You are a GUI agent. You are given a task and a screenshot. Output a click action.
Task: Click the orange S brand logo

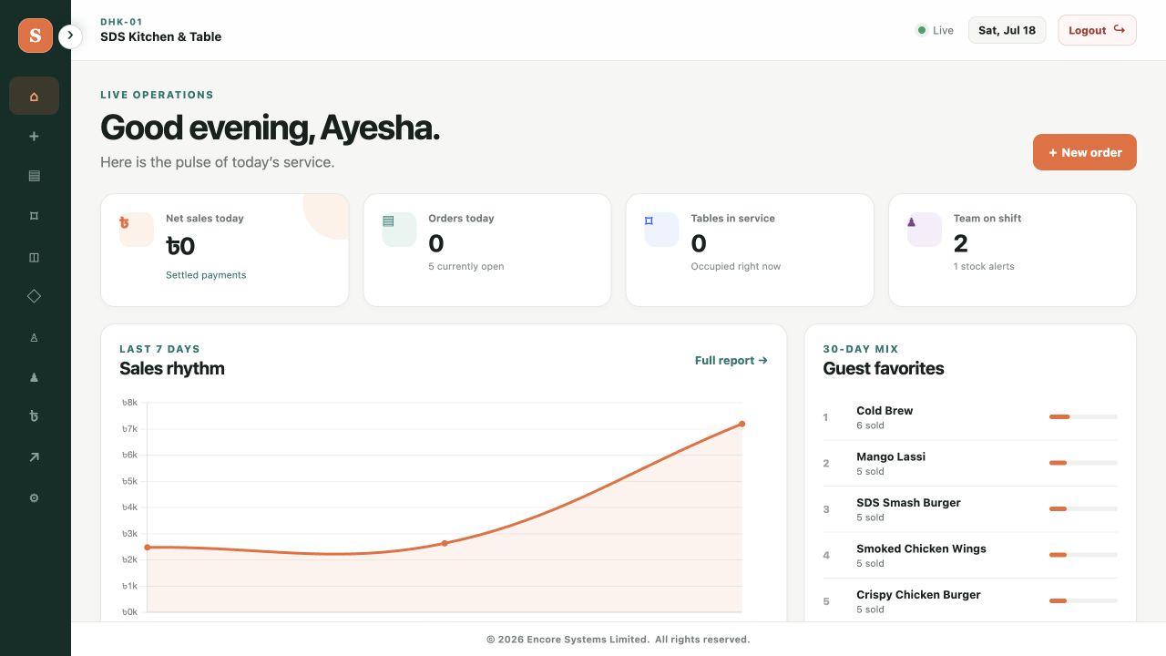click(x=36, y=36)
